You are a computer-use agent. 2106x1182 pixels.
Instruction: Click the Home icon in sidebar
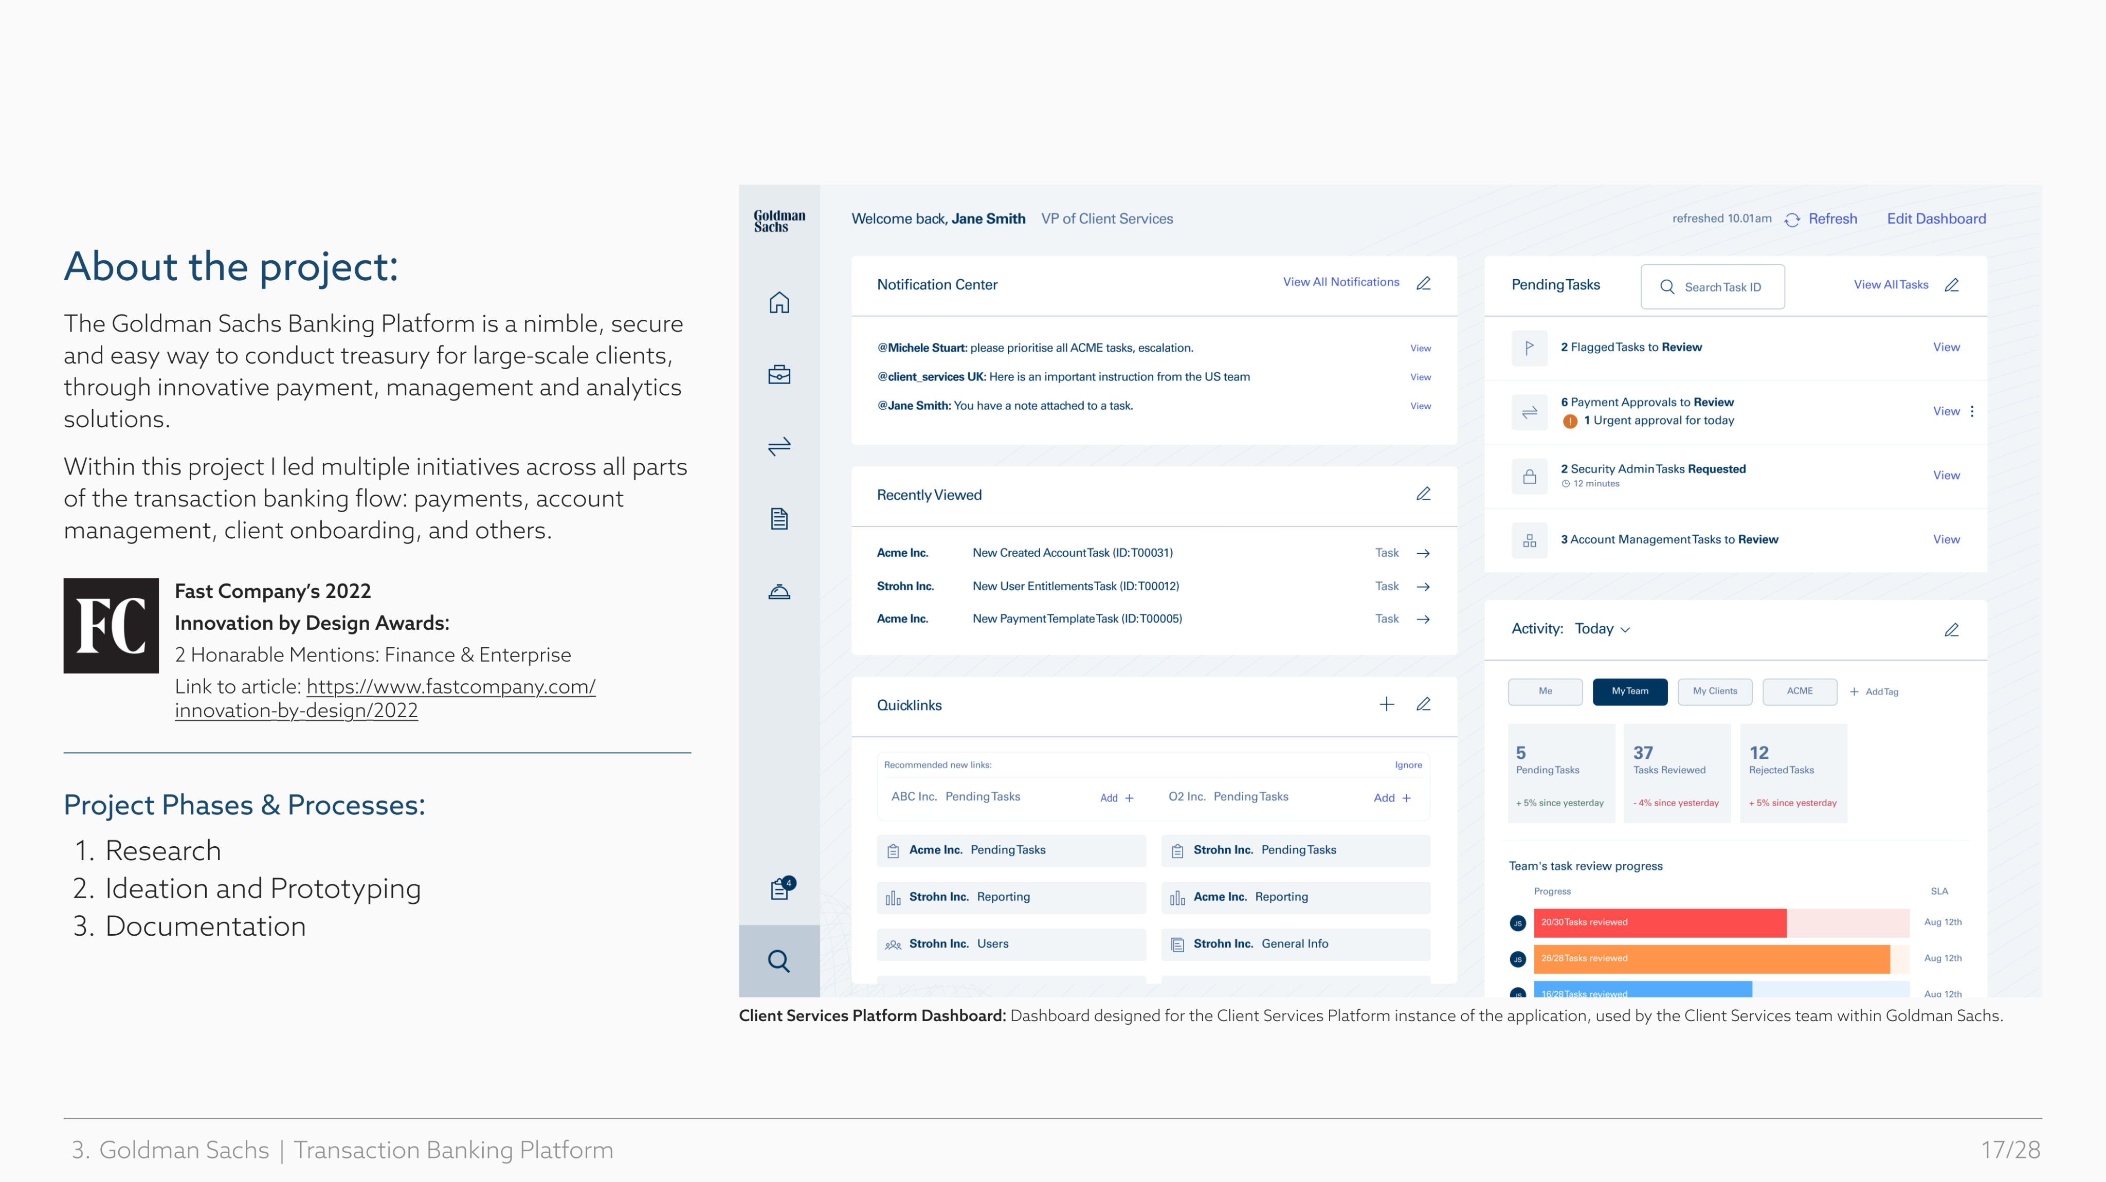point(778,302)
